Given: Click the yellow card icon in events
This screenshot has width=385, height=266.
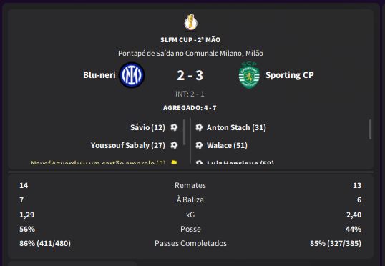Looking at the screenshot, I should pos(174,162).
